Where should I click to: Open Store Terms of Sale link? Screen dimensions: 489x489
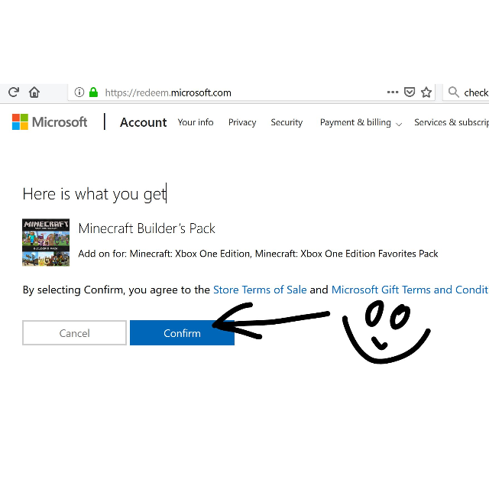point(260,290)
